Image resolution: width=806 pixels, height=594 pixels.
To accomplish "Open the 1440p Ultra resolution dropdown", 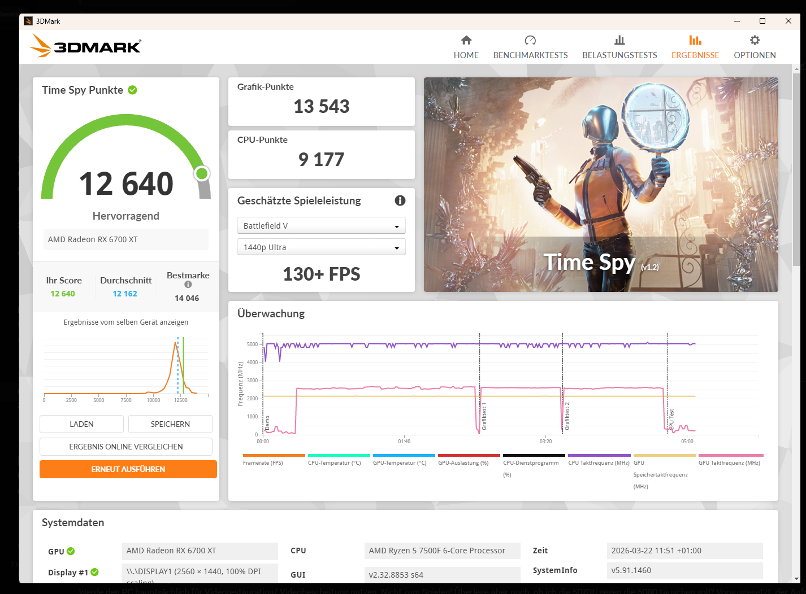I will pos(321,247).
